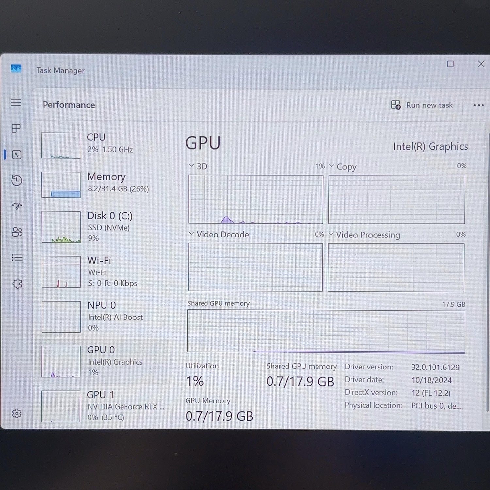Click the Video Decode graph
490x490 pixels.
point(255,267)
